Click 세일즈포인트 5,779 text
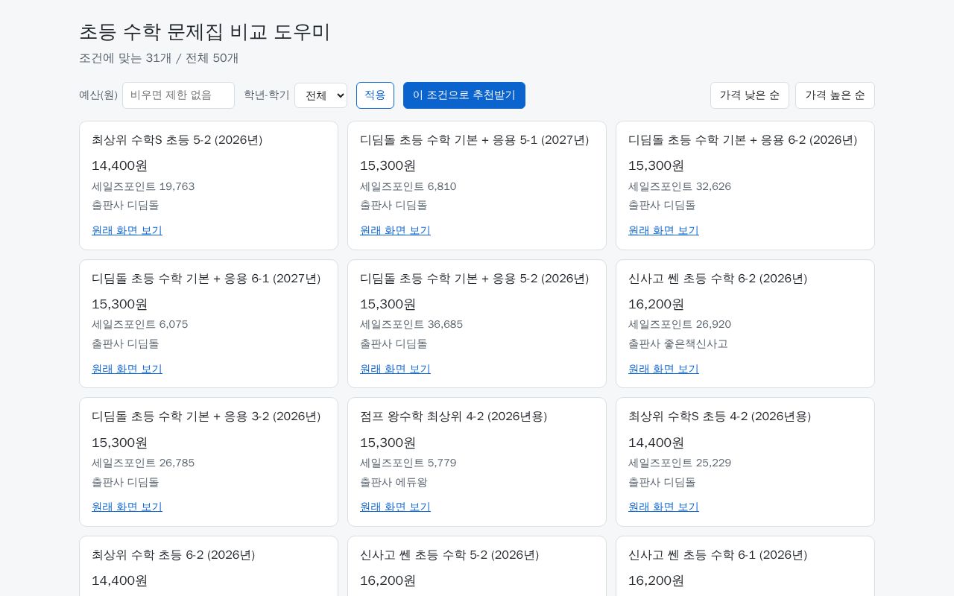 coord(408,463)
